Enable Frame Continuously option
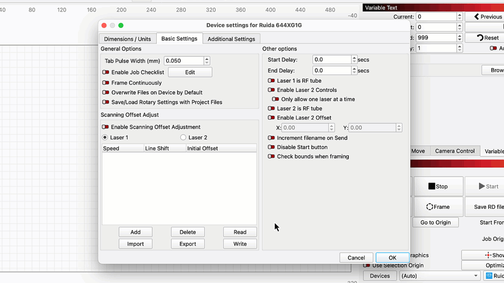This screenshot has height=283, width=504. (x=106, y=83)
